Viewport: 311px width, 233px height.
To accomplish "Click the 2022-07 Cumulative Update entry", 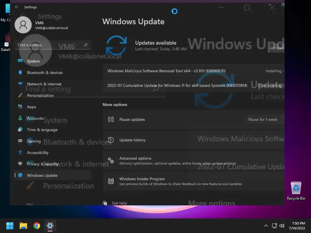I will [193, 85].
